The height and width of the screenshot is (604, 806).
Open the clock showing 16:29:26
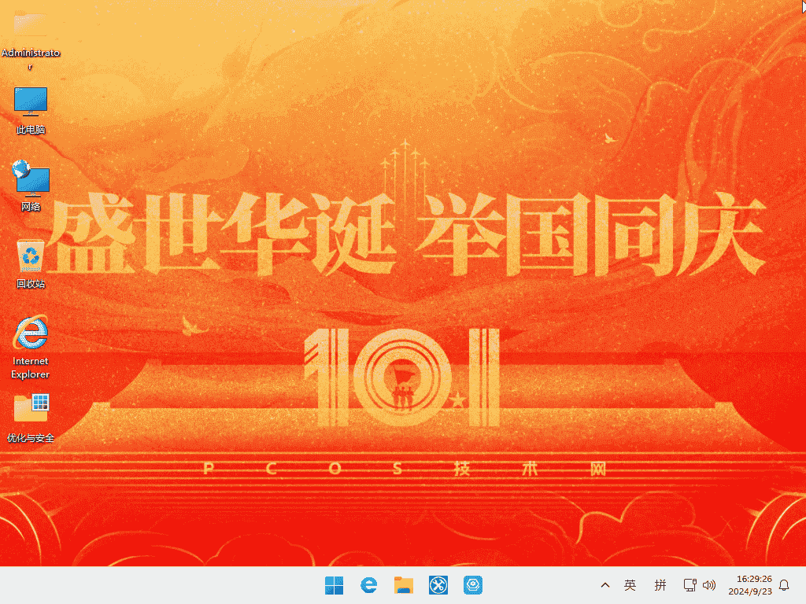click(754, 579)
